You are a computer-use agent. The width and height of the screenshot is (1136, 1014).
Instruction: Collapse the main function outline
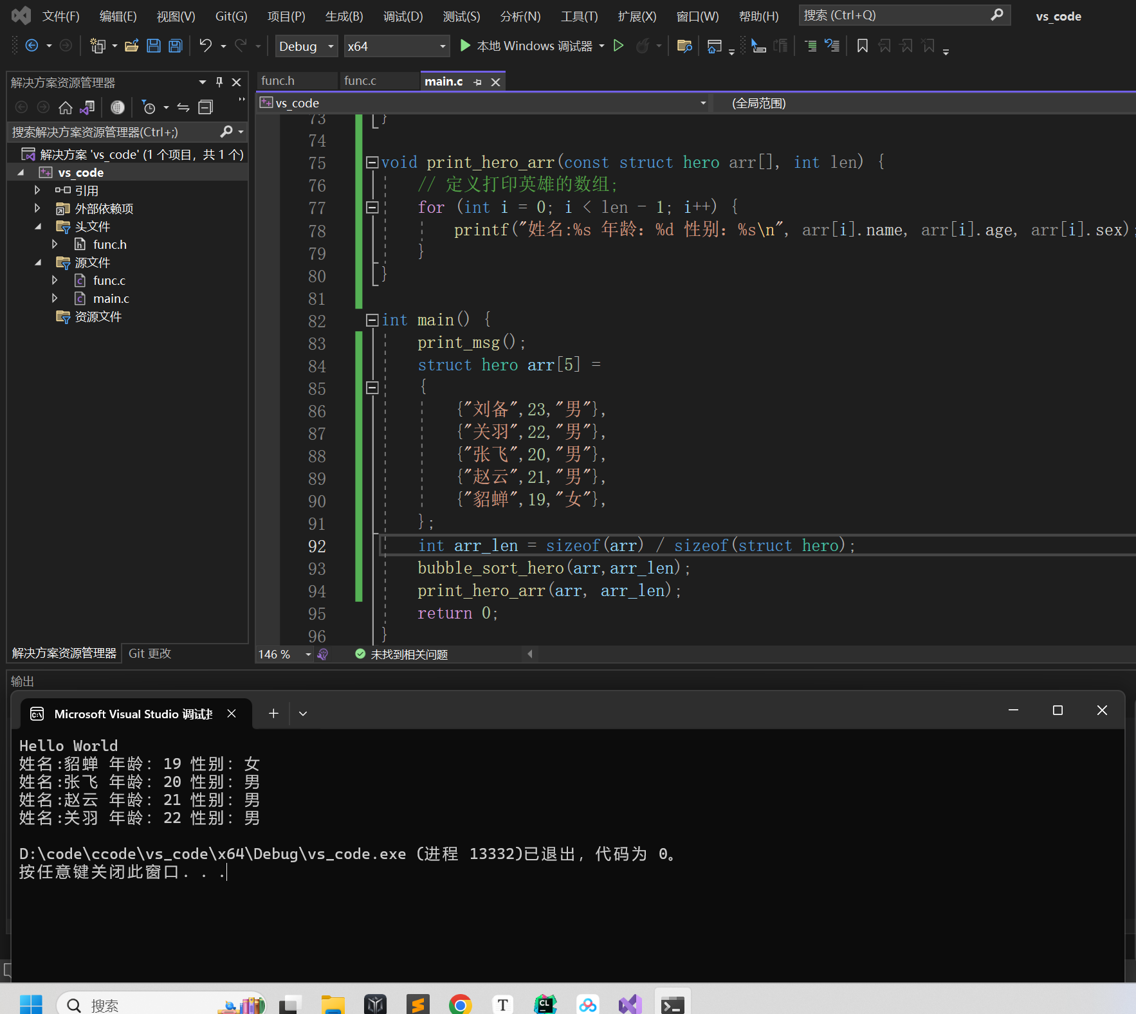pos(372,320)
